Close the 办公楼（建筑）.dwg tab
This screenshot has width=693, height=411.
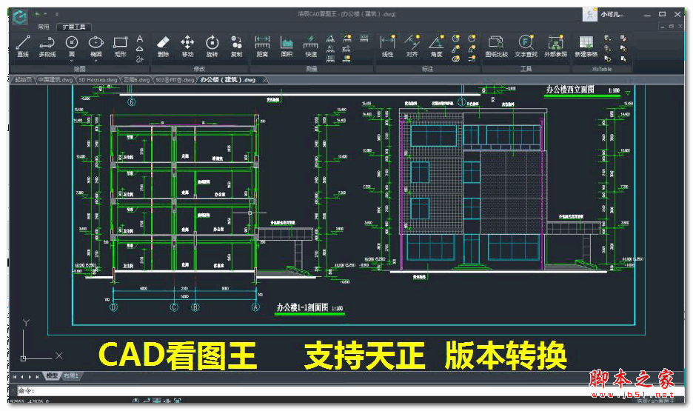pos(264,80)
